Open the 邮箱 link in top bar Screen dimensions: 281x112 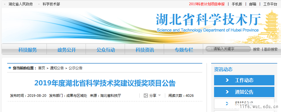253,4
